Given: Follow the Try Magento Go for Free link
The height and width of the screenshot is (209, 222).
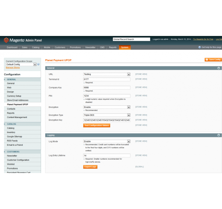Looking at the screenshot, I should (x=203, y=39).
